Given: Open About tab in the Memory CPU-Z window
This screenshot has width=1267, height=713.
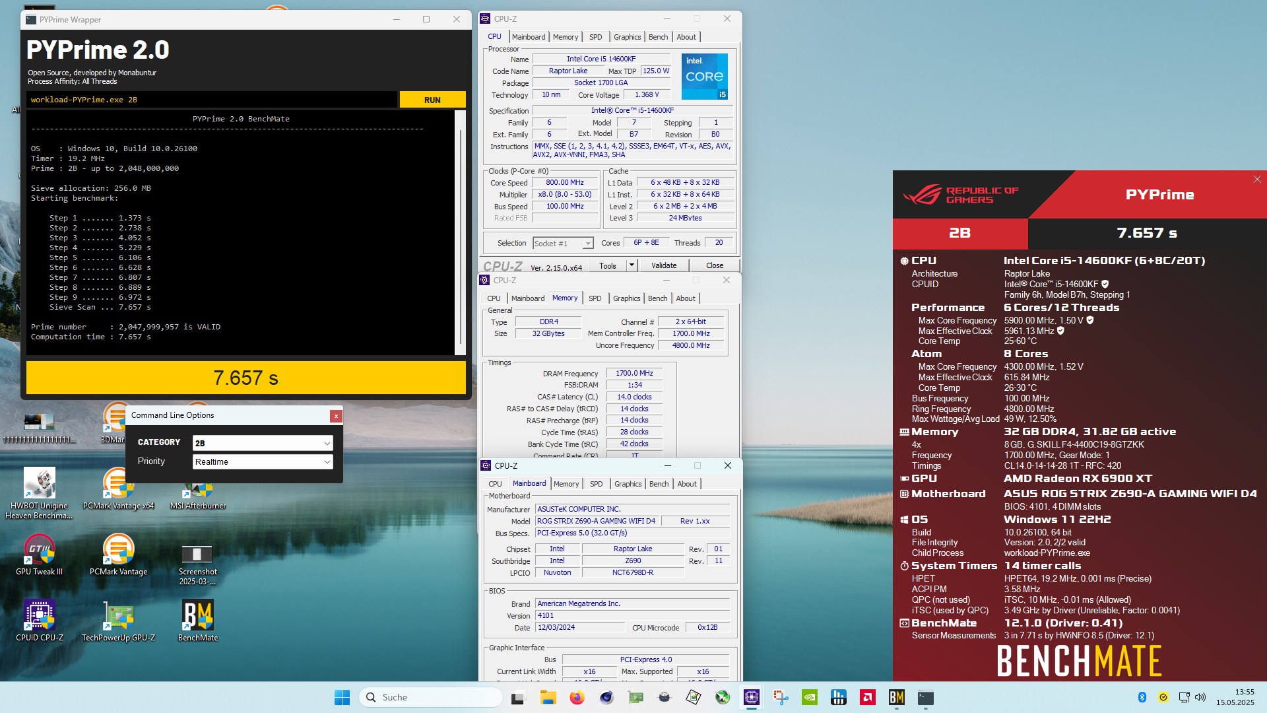Looking at the screenshot, I should point(685,298).
